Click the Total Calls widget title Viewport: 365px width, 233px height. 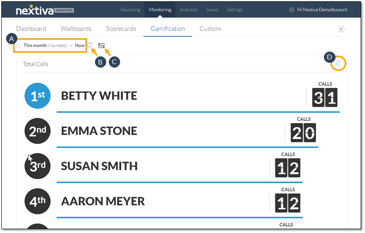pos(36,64)
